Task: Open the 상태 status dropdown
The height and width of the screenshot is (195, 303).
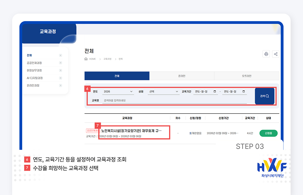Action: pyautogui.click(x=163, y=92)
